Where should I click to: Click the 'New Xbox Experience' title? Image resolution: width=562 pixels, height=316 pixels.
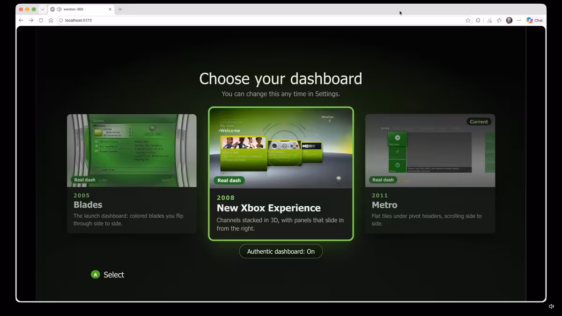[269, 208]
